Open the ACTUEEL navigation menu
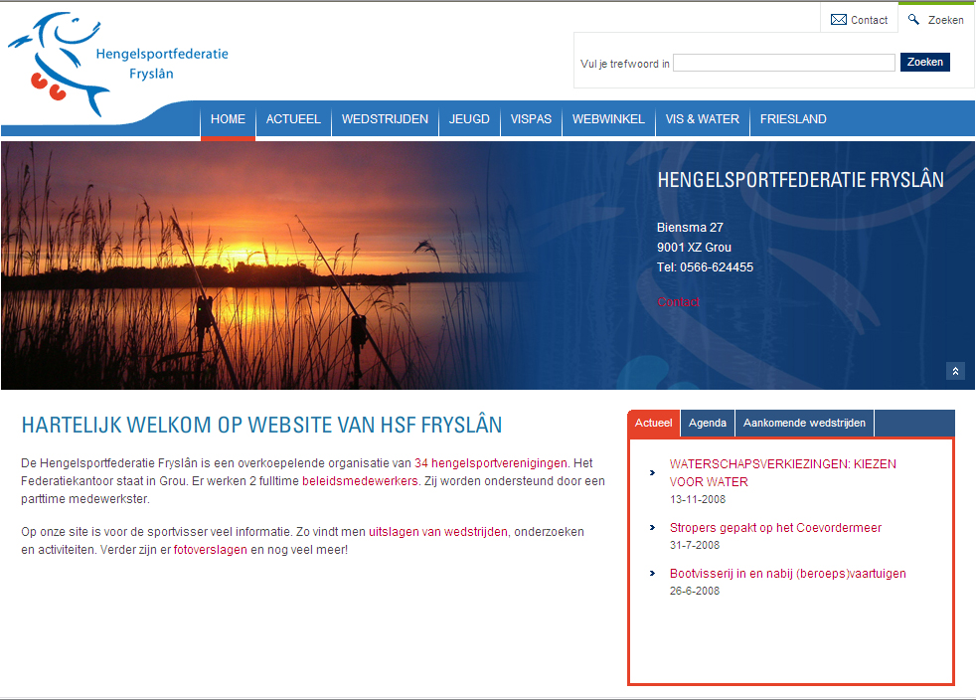This screenshot has height=700, width=976. (293, 119)
